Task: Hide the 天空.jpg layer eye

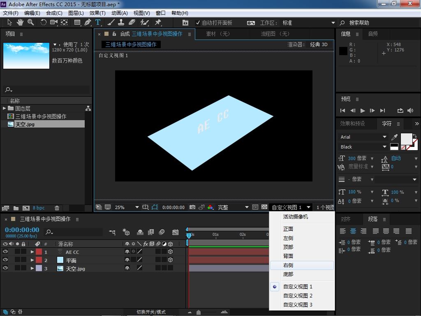Action: point(5,268)
